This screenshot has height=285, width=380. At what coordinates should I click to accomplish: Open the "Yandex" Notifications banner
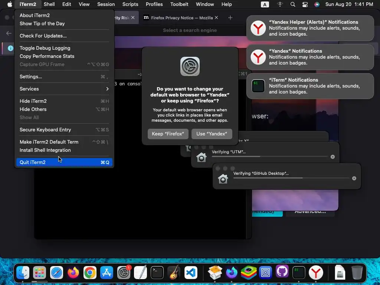click(310, 57)
